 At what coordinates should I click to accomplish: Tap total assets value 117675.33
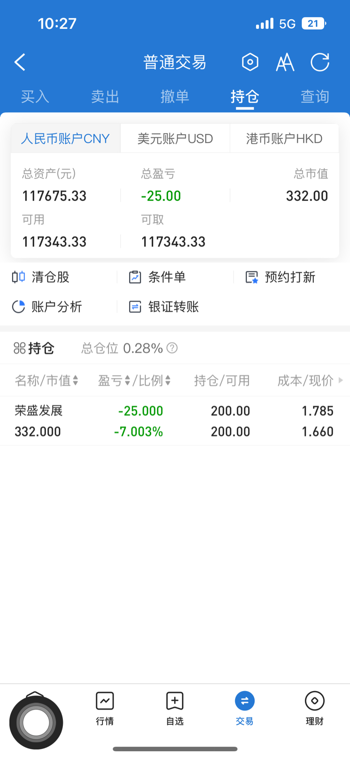click(54, 196)
